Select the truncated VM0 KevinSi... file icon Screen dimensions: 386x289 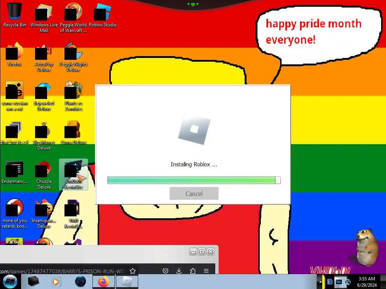tap(73, 214)
